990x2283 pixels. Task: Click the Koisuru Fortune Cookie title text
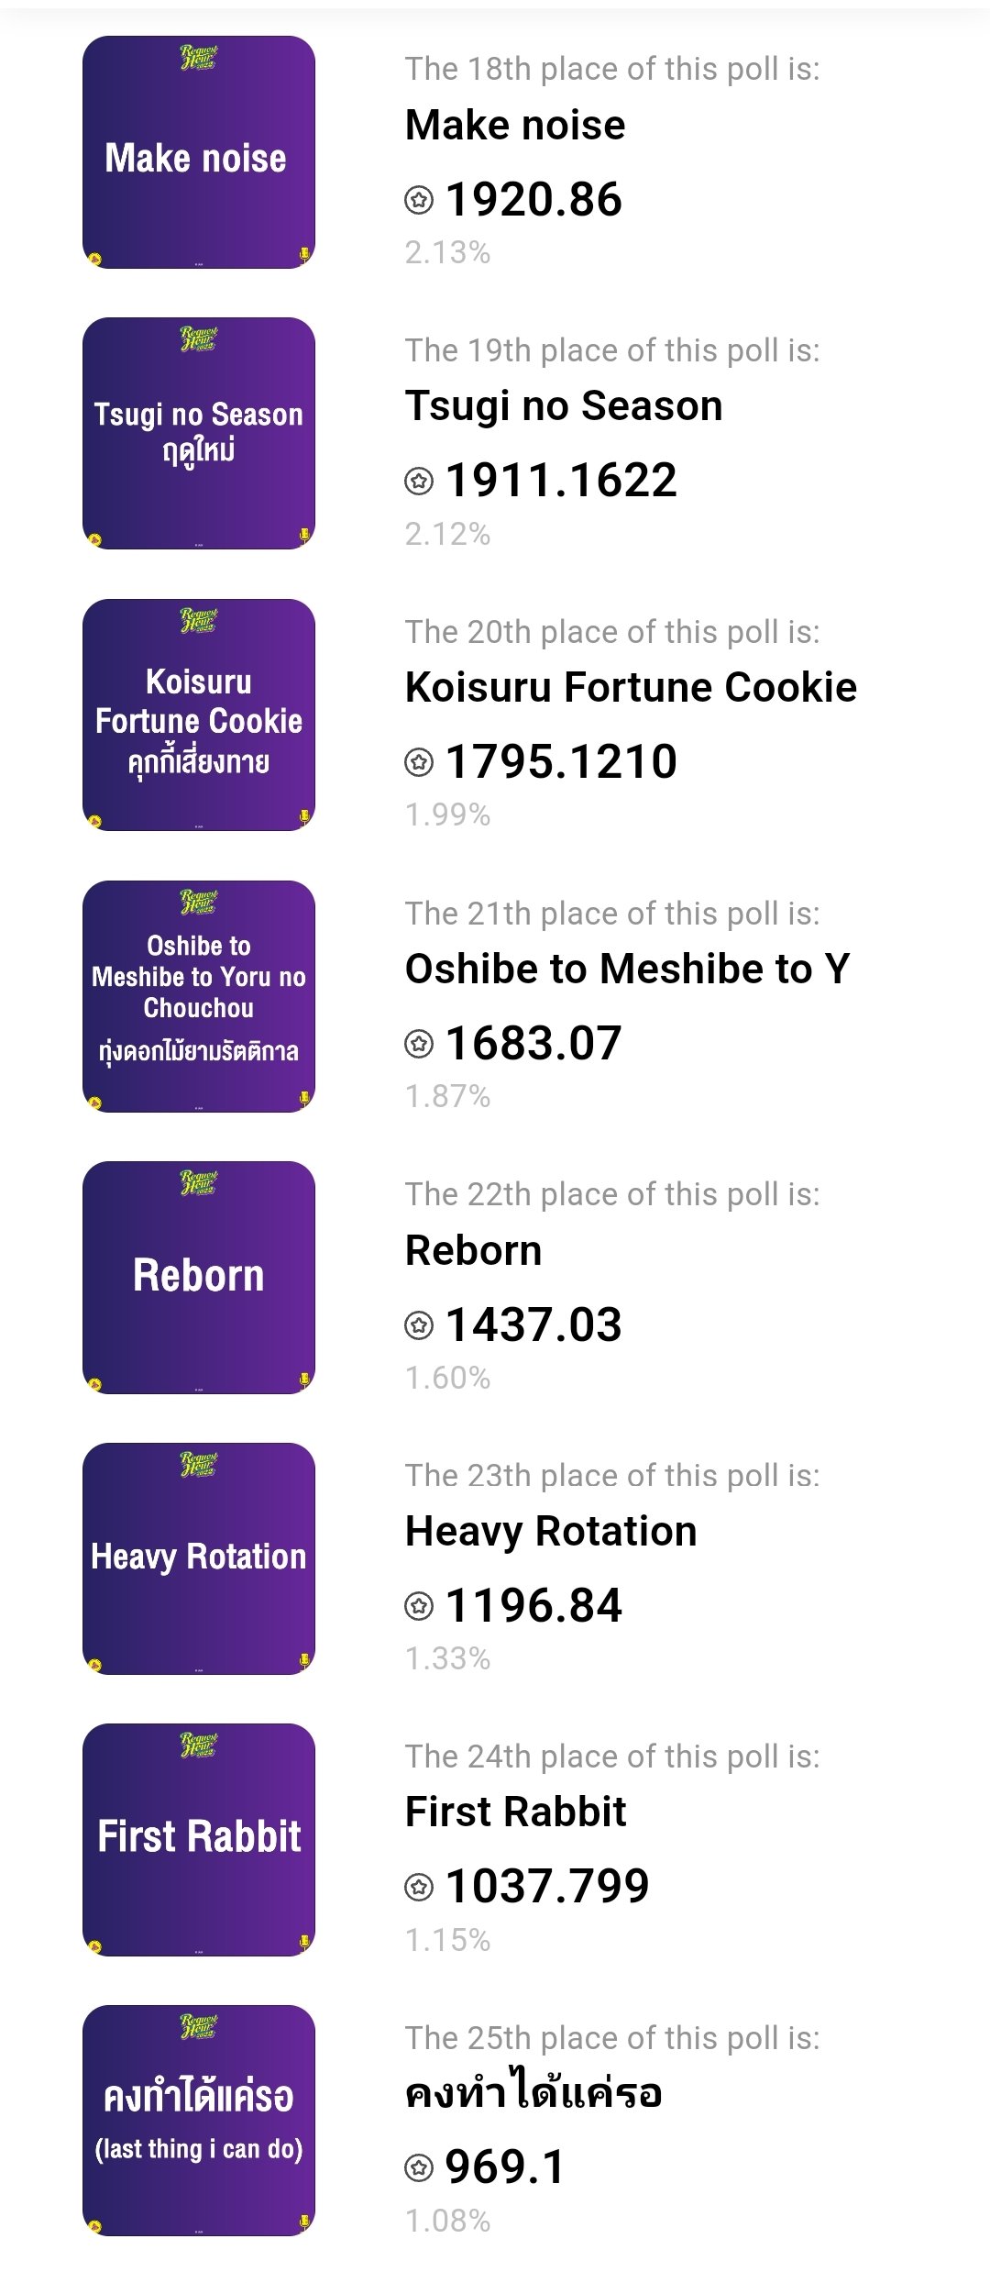tap(631, 687)
